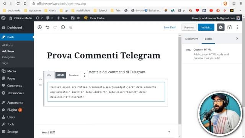The image size is (245, 138).
Task: Open Yoast icon in admin bar
Action: click(x=73, y=18)
